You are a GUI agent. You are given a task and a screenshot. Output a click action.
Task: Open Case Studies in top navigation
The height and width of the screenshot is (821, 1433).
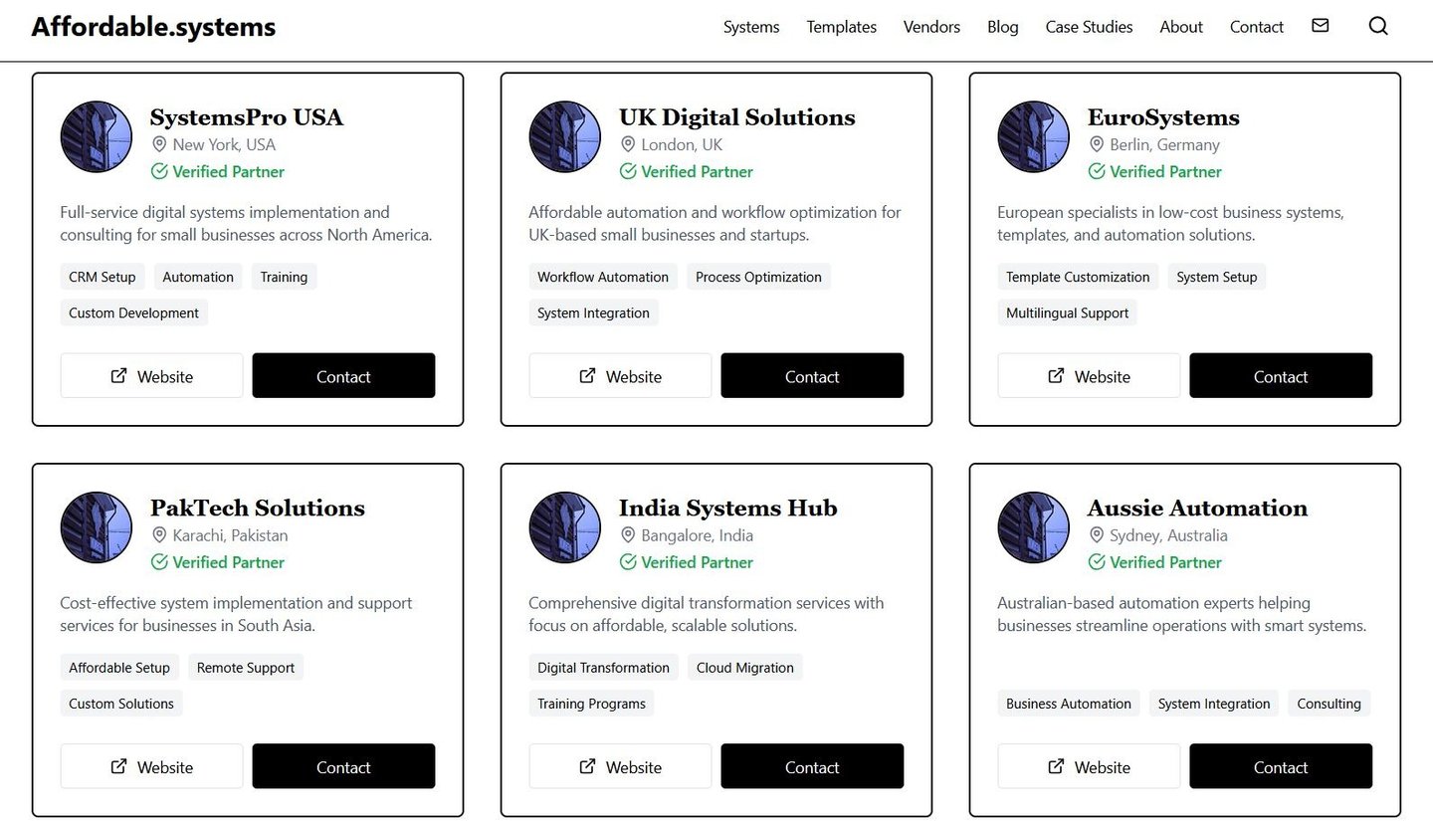(1089, 27)
